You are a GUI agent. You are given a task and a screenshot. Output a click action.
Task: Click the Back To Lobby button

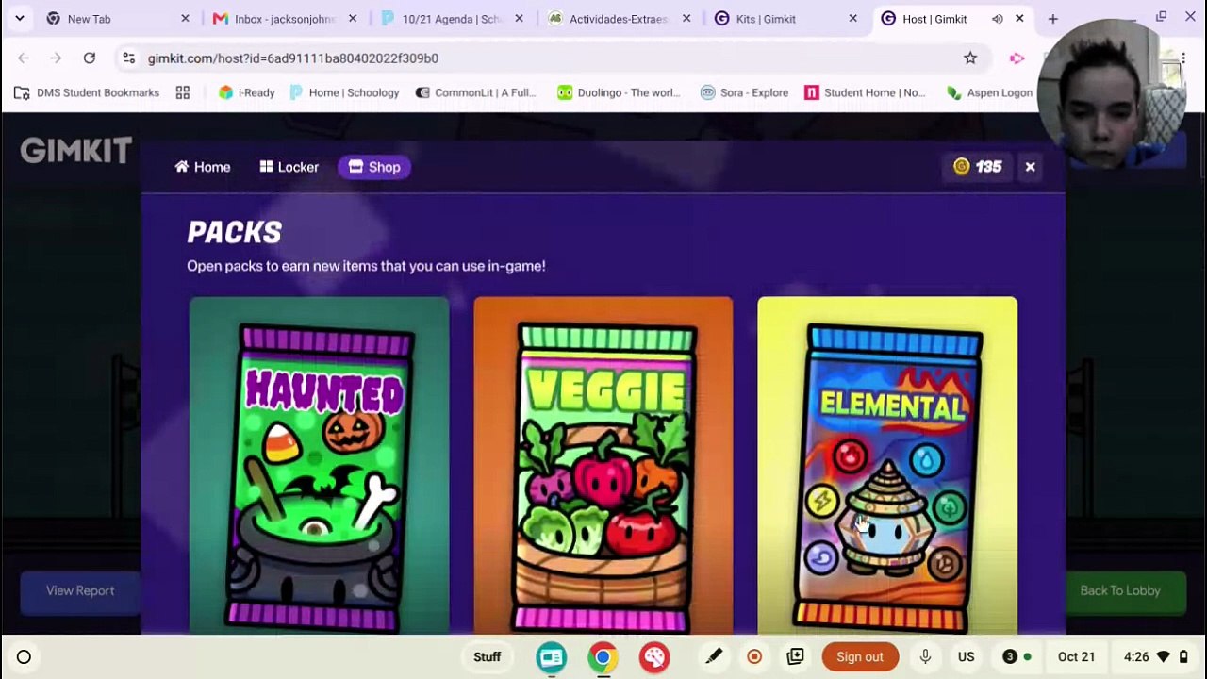(1120, 590)
